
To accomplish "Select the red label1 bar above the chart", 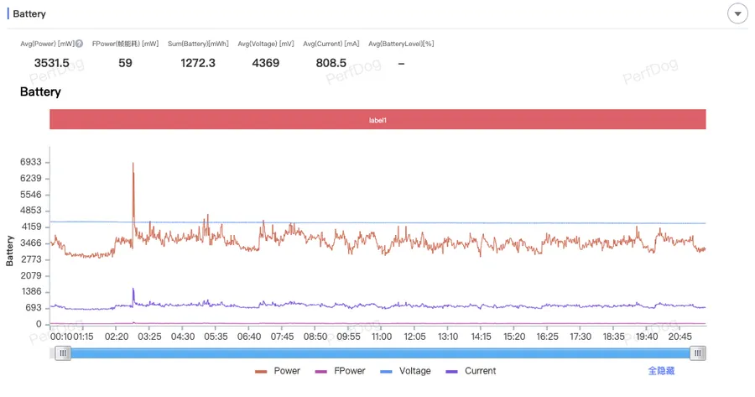I will (x=377, y=120).
